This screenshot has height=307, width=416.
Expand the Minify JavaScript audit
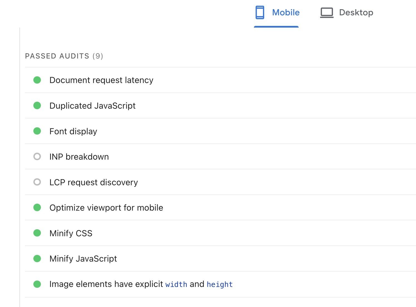pos(220,259)
